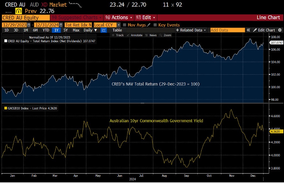The image size is (284, 183).
Task: Activate the Zoom magnifier tool
Action: (165, 35)
